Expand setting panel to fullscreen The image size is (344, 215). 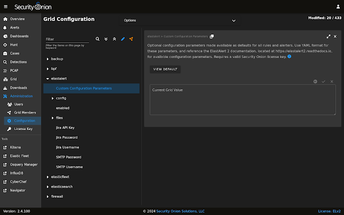coord(328,37)
